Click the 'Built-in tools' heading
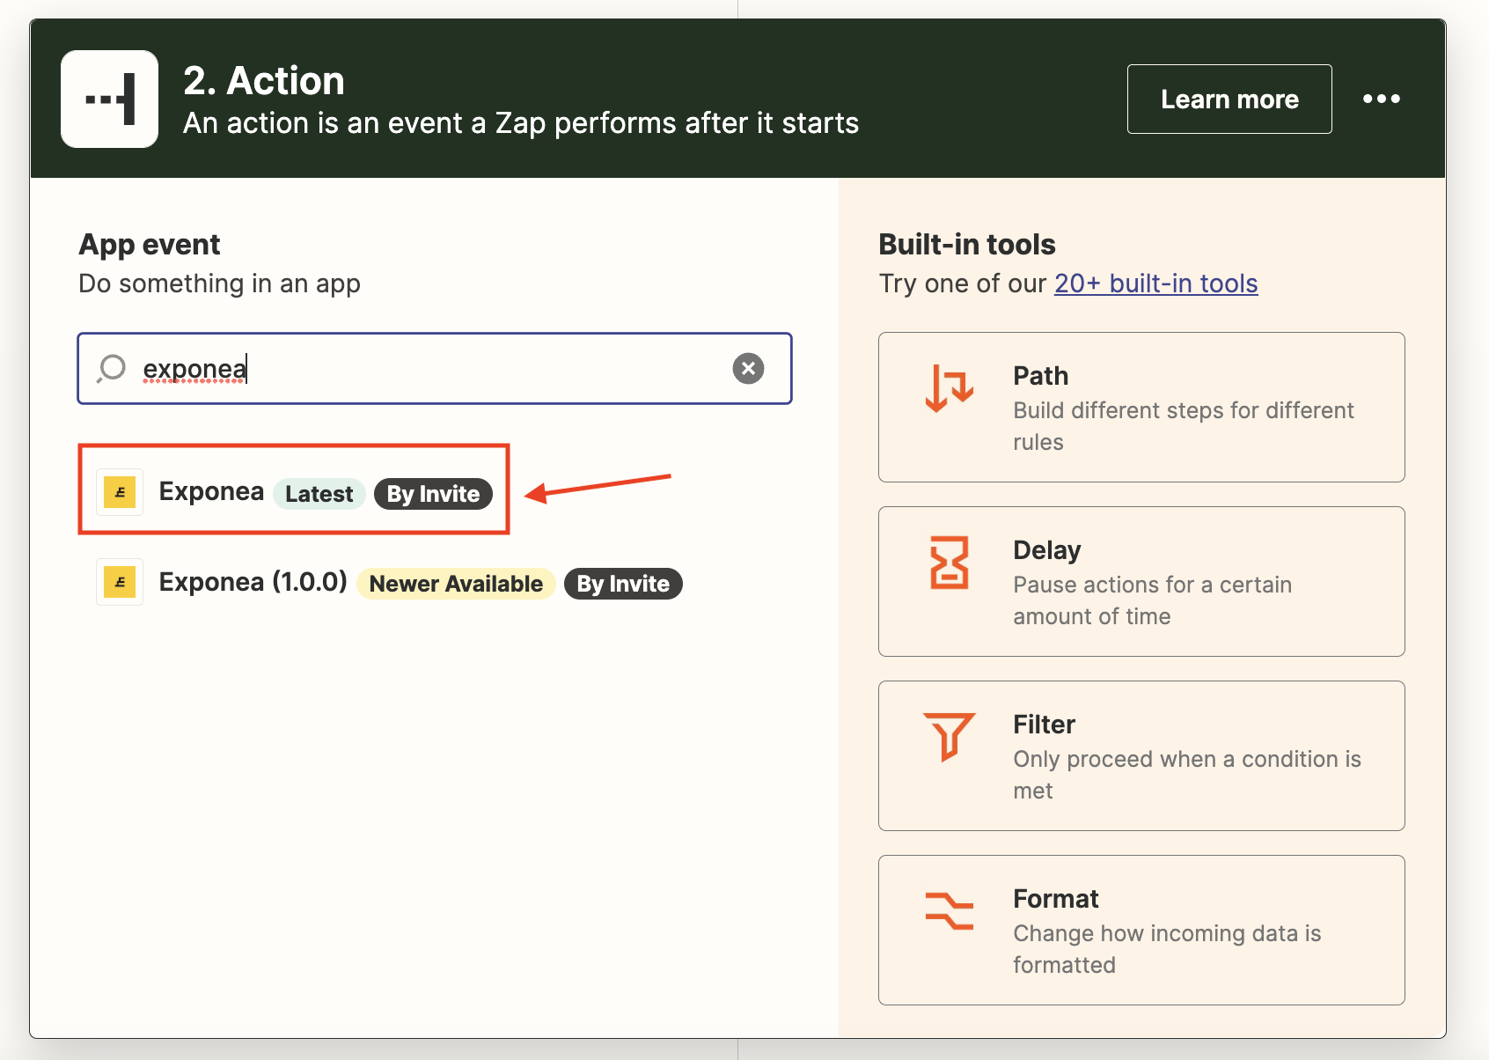The height and width of the screenshot is (1060, 1489). tap(966, 244)
